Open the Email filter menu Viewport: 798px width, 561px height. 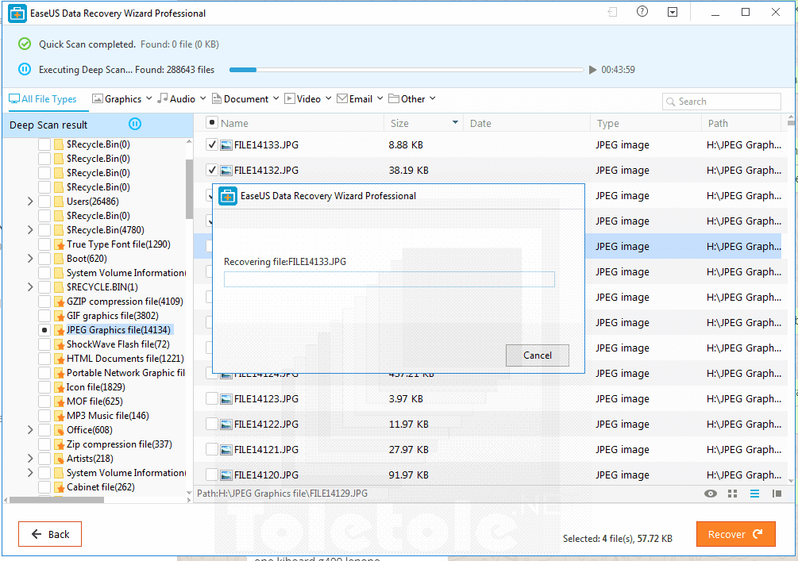360,98
